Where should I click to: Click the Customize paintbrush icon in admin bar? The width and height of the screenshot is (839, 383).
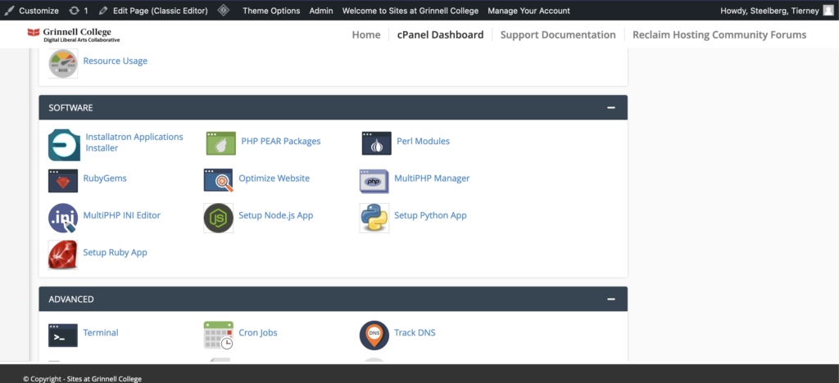tap(9, 11)
